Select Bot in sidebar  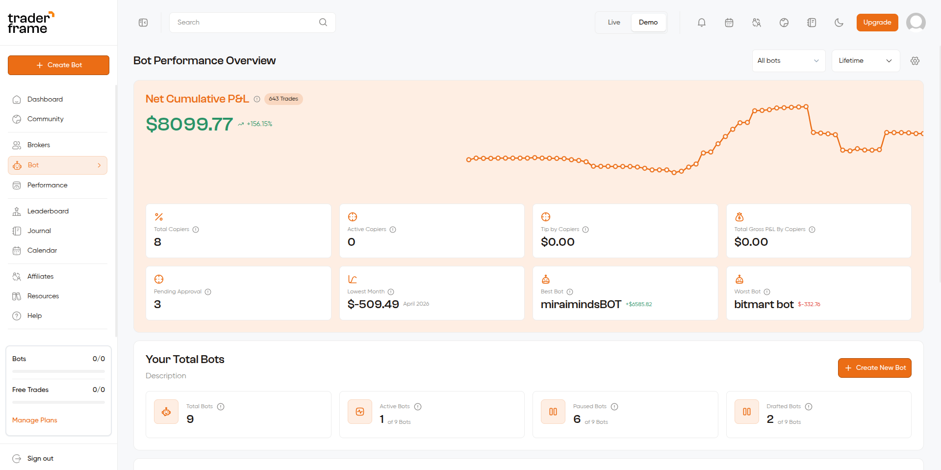coord(58,165)
